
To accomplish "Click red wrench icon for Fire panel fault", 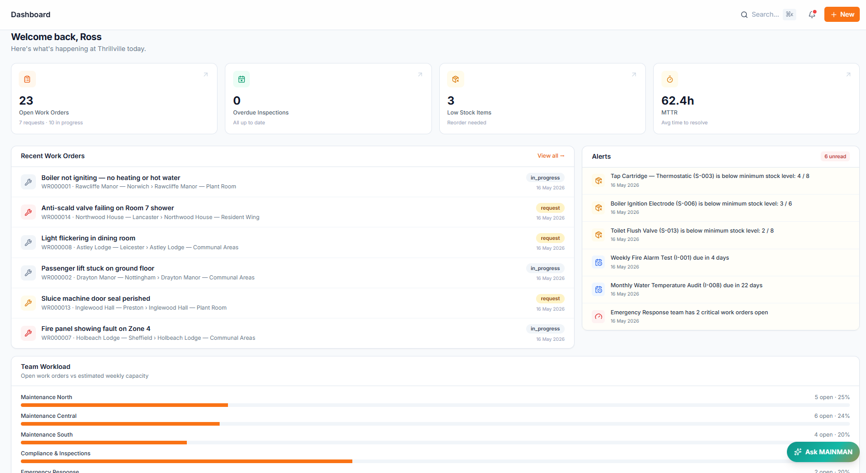I will pos(28,333).
